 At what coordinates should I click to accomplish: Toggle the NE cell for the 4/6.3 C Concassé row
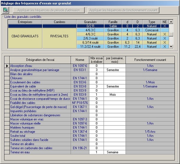(164, 30)
